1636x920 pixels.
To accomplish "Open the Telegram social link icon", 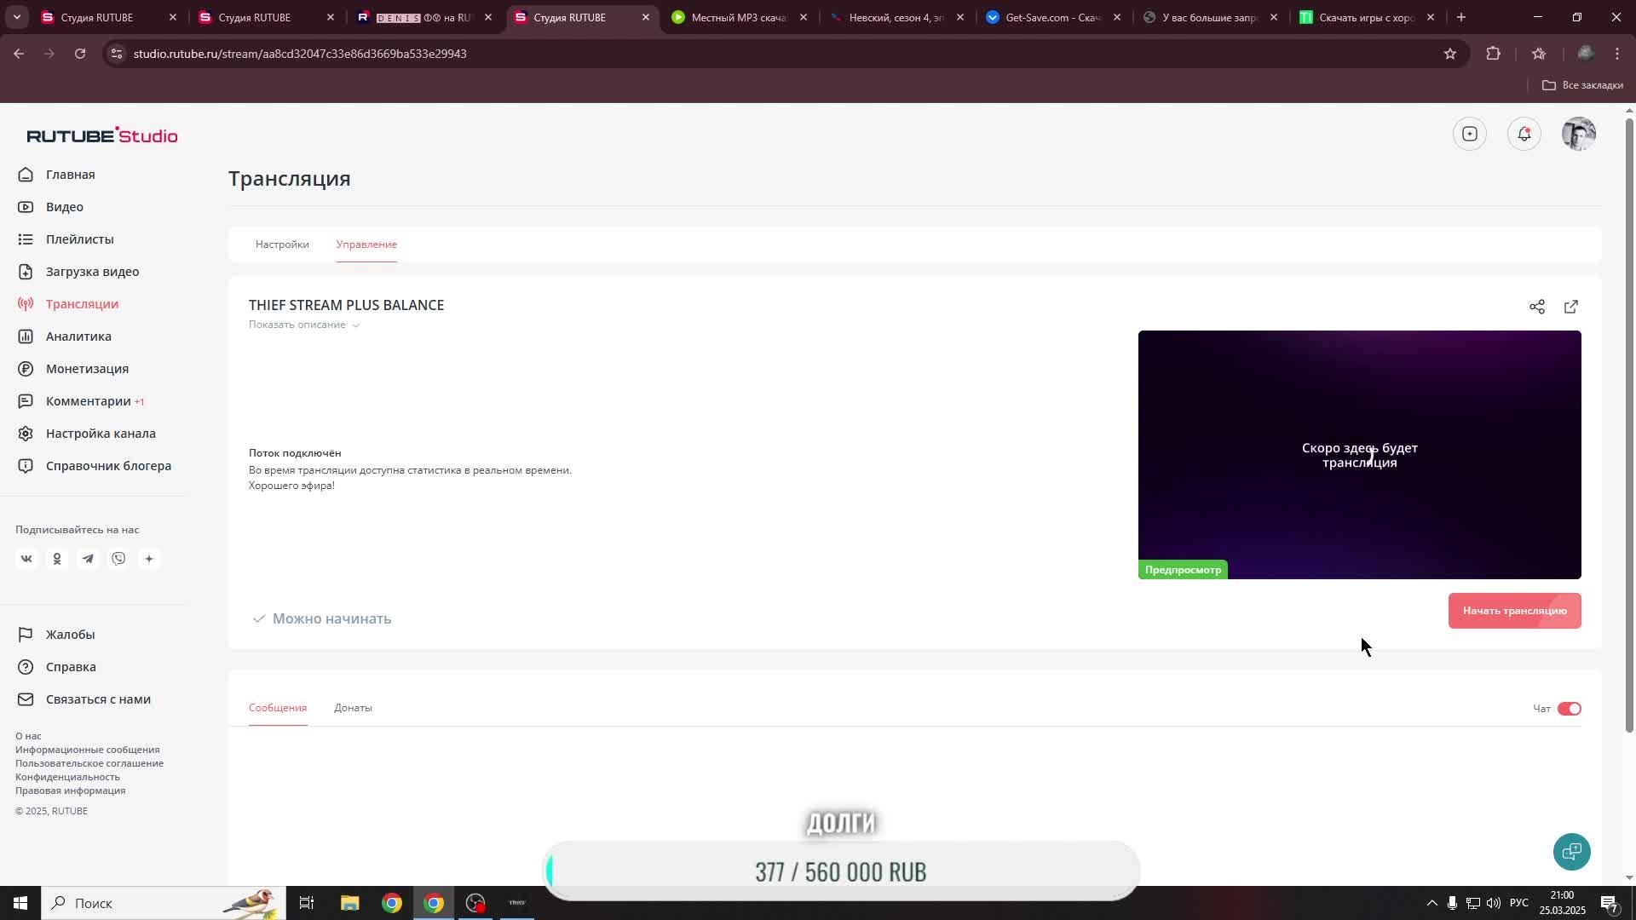I will [88, 559].
